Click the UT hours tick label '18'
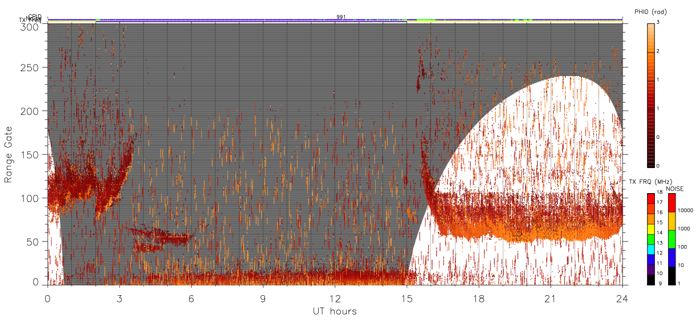700x323 pixels. click(478, 298)
